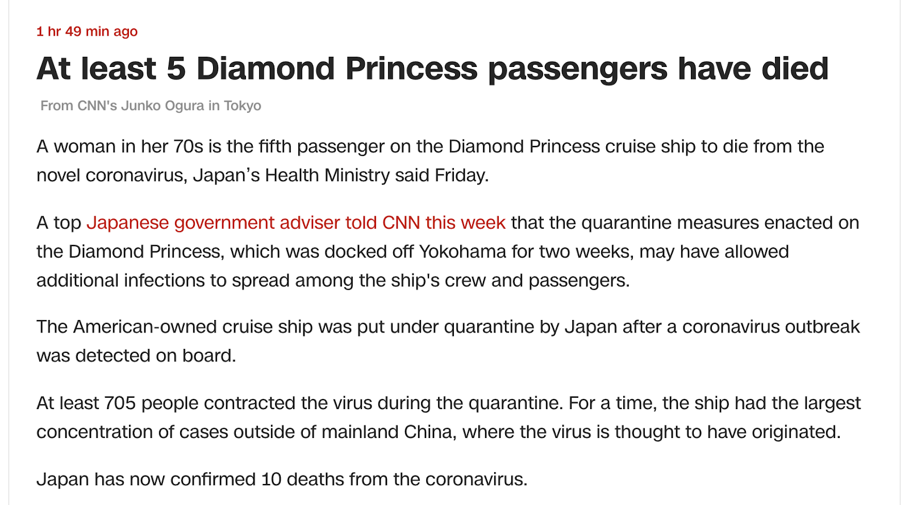Click the headline about Diamond Princess passengers
This screenshot has width=909, height=505.
[432, 69]
